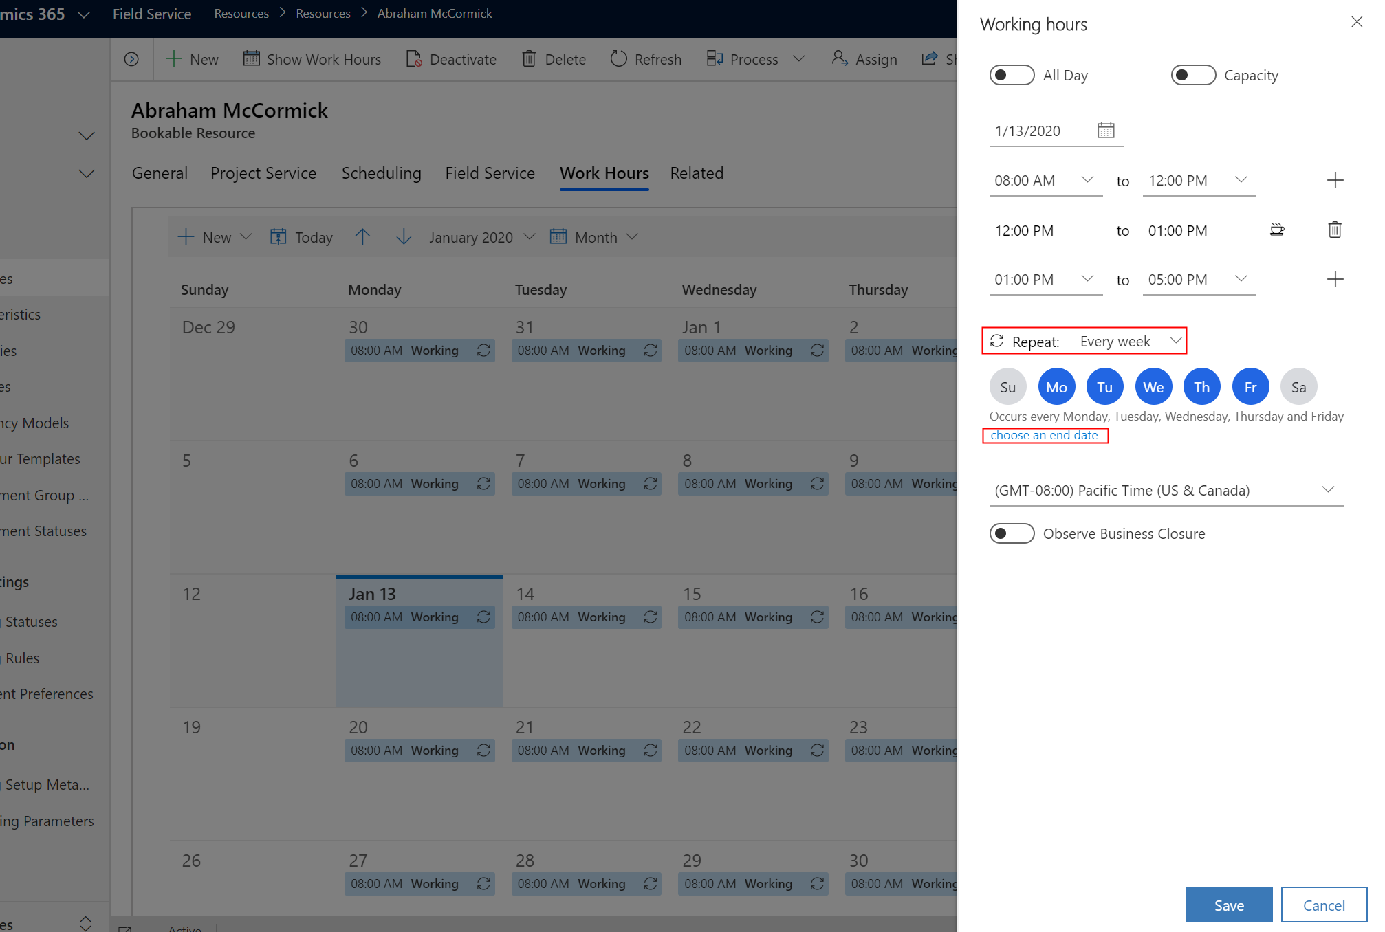
Task: Click the Navigate up arrow in calendar toolbar
Action: tap(363, 236)
